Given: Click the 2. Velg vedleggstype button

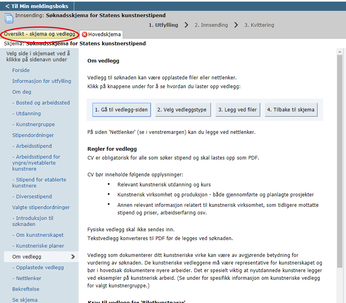Looking at the screenshot, I should pos(183,109).
